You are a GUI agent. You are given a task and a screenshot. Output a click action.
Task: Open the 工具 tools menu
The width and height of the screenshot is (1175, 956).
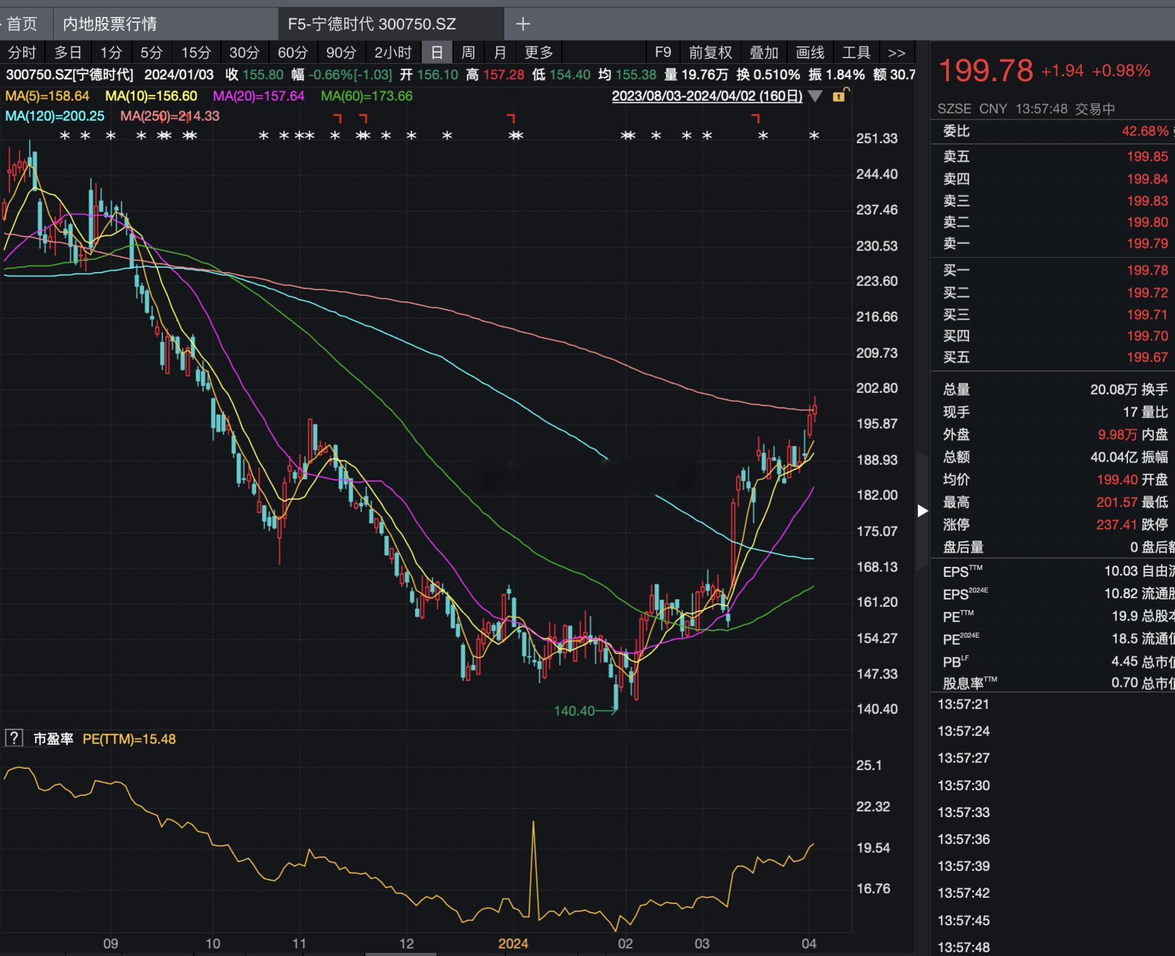click(x=857, y=53)
